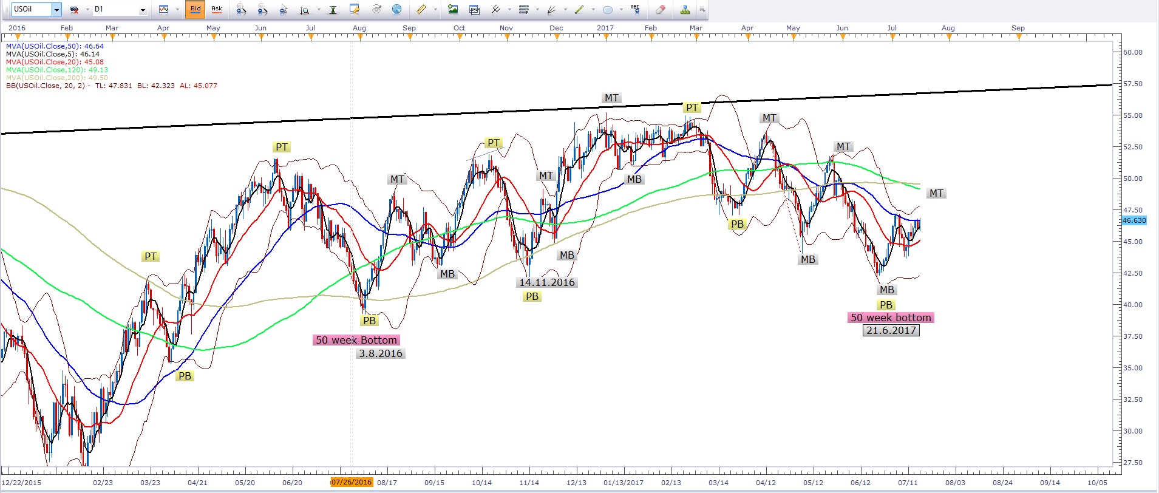This screenshot has width=1159, height=493.
Task: Click the '50 week bottom' label dated 21.6.2017
Action: tap(890, 318)
